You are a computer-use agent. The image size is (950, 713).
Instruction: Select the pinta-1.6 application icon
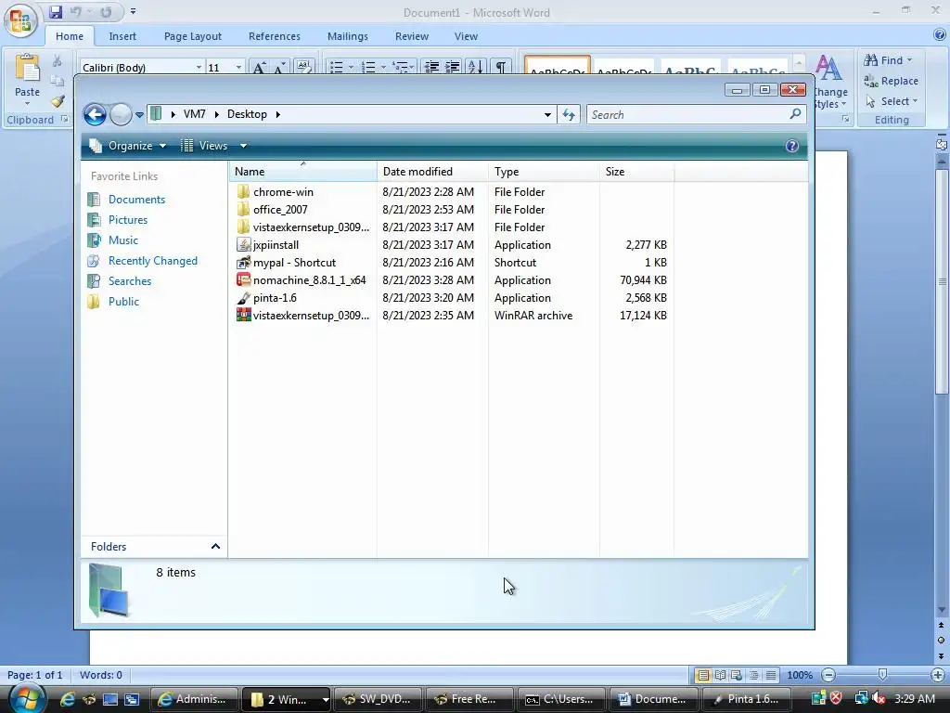243,298
